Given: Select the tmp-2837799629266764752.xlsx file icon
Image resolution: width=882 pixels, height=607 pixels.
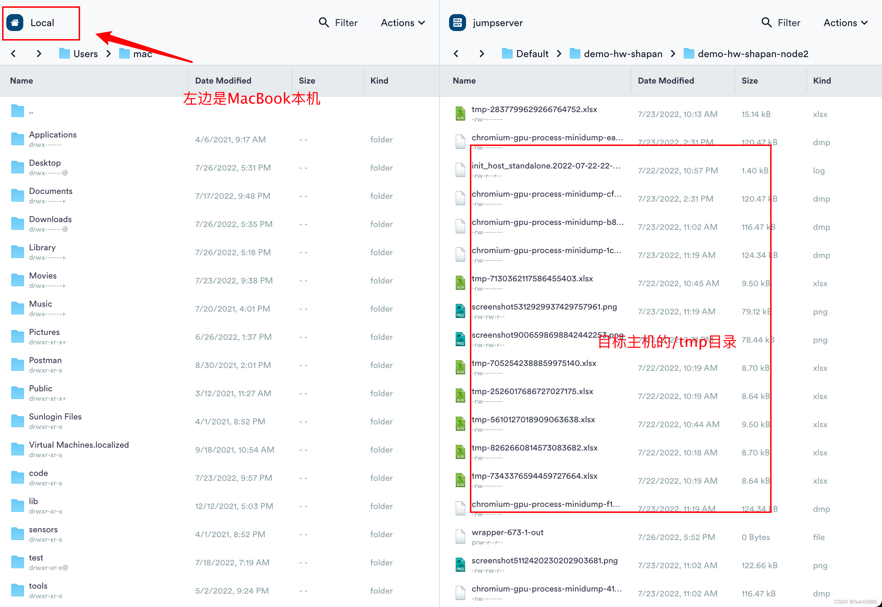Looking at the screenshot, I should [x=460, y=114].
